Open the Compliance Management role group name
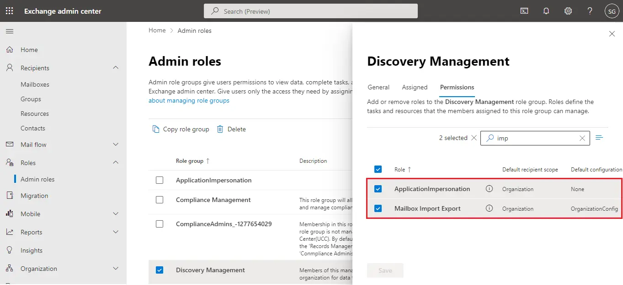Viewport: 623px width, 285px height. click(213, 200)
